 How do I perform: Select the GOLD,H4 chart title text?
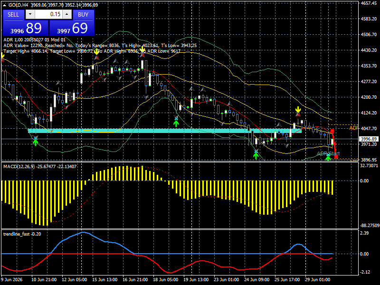18,5
